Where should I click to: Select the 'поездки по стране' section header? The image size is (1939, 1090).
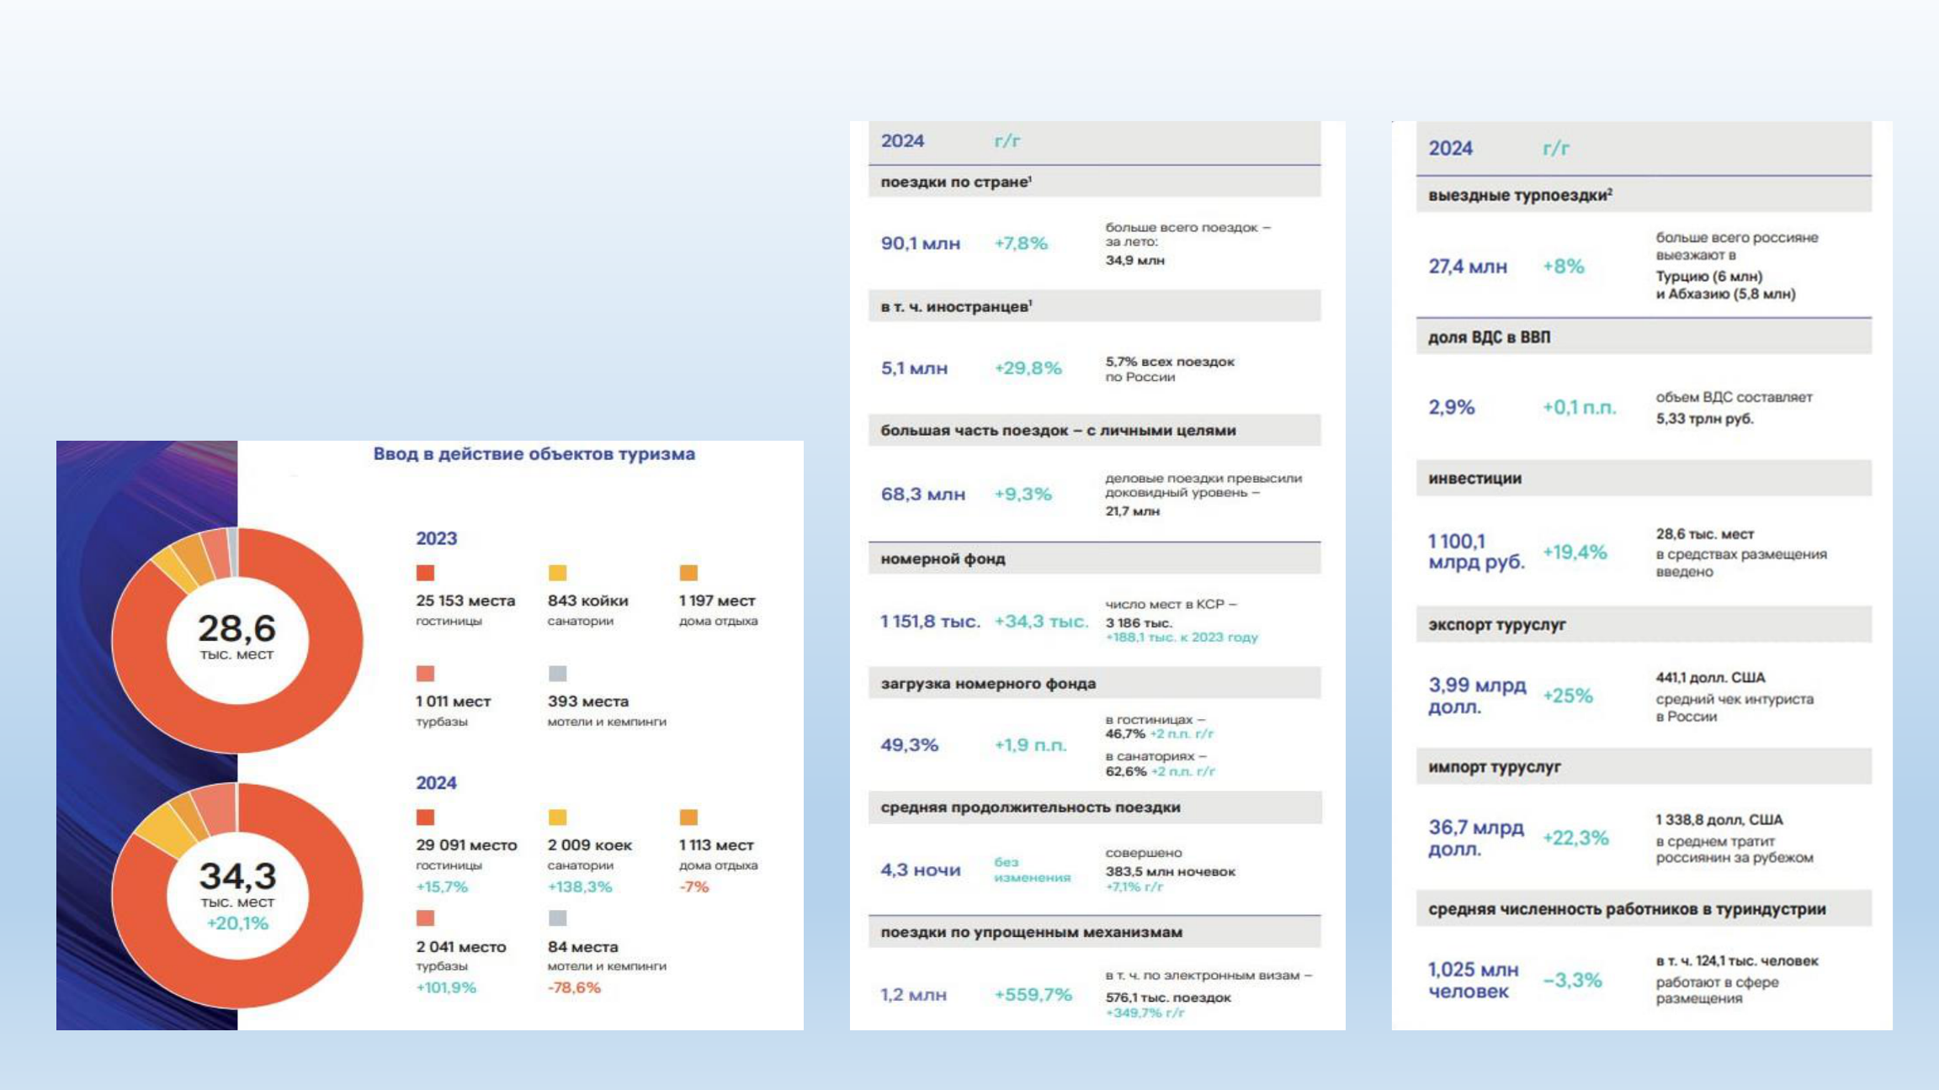tap(956, 182)
